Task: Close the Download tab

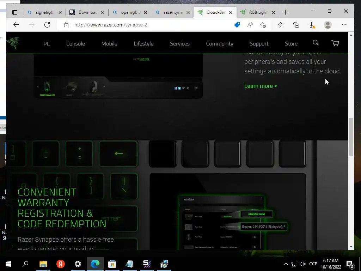Action: (x=103, y=12)
